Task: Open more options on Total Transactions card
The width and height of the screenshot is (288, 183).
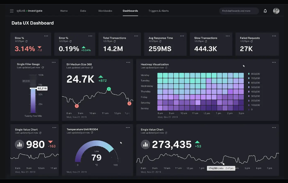Action: pos(136,36)
